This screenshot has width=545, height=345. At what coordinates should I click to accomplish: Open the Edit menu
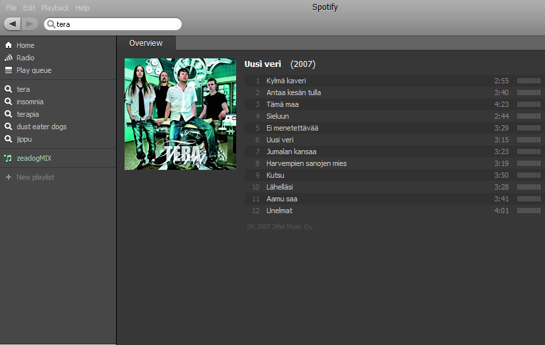tap(29, 8)
